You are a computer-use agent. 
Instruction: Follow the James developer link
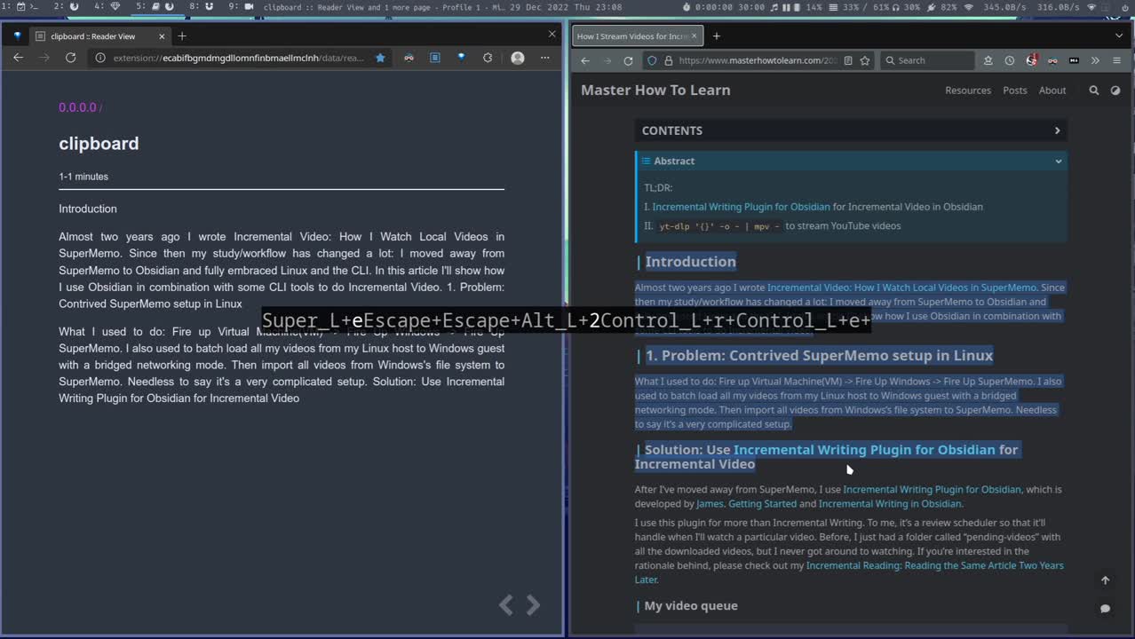point(710,504)
